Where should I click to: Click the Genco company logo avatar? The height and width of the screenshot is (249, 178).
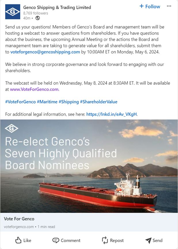[13, 12]
